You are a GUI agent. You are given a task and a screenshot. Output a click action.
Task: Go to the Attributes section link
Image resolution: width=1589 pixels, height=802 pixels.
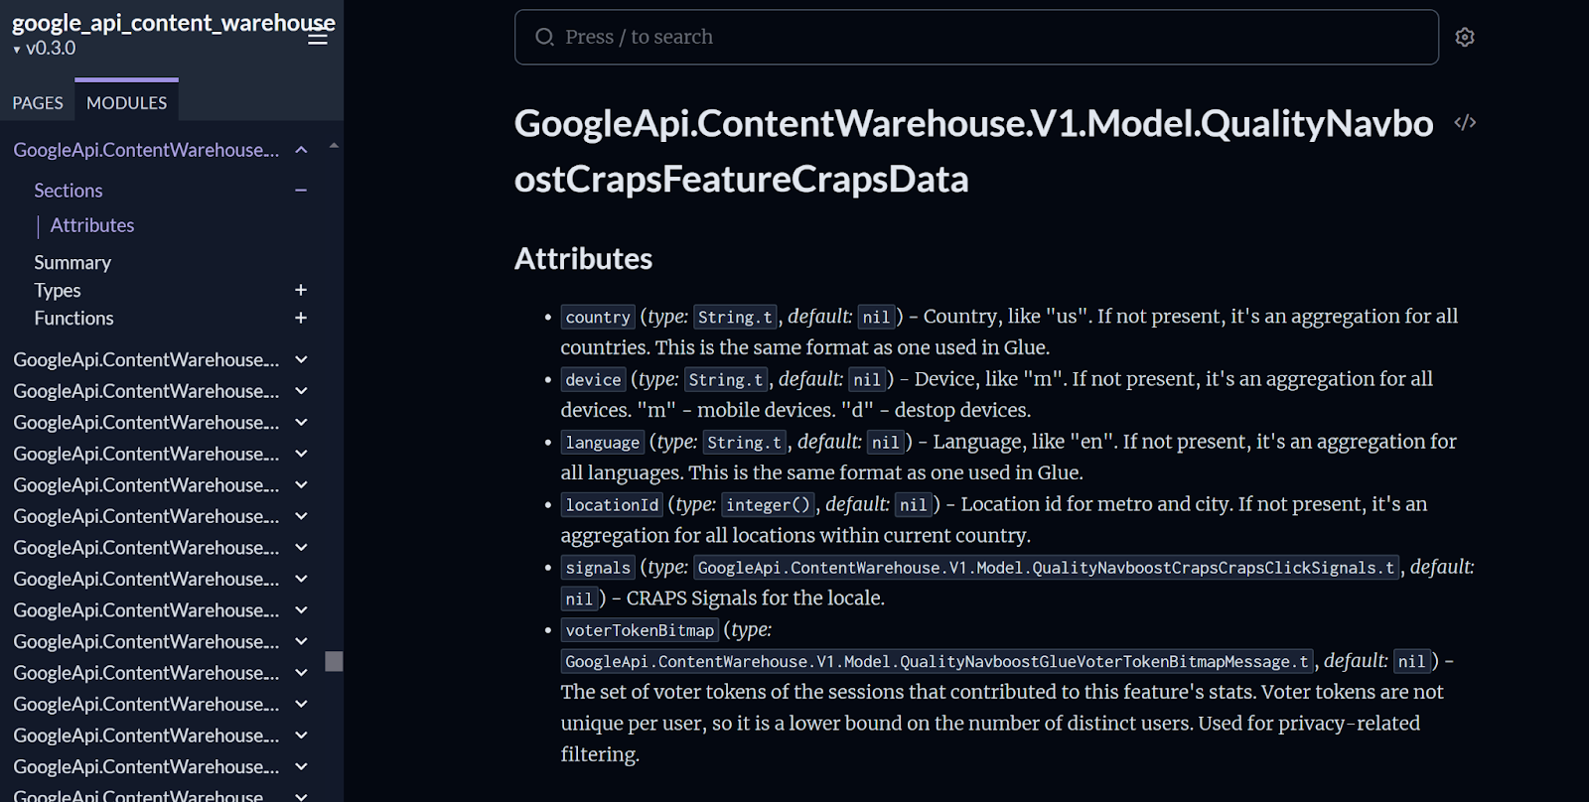click(x=92, y=225)
